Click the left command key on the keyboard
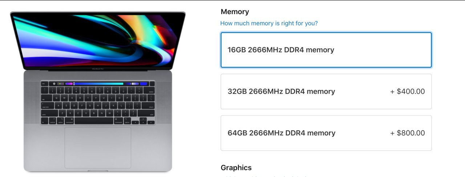Viewport: 465px width, 177px height. click(69, 121)
